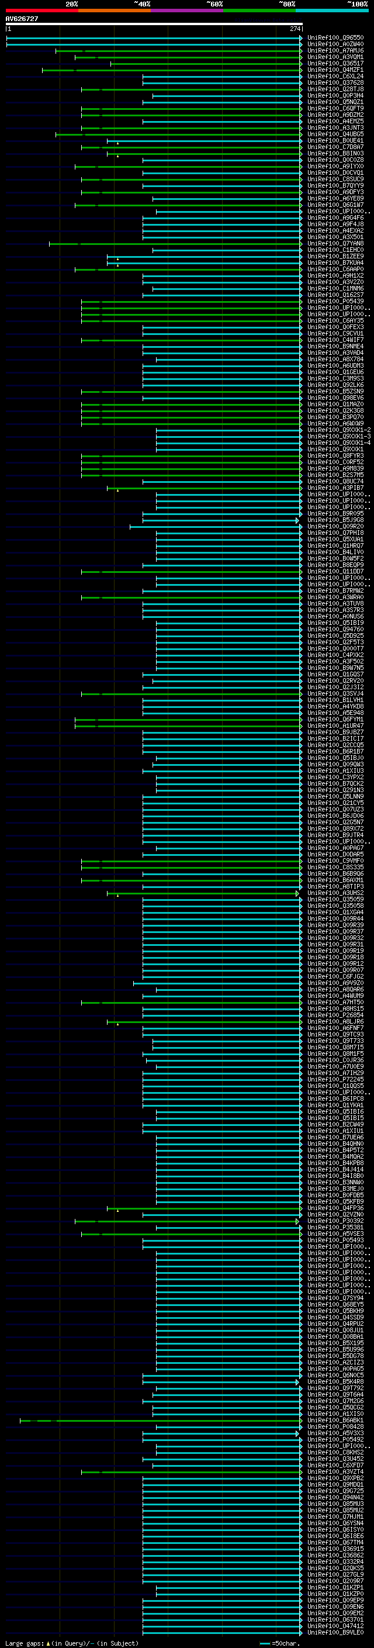Select hit label UniRef100_Q28TJ8
The width and height of the screenshot is (374, 1648).
[335, 89]
